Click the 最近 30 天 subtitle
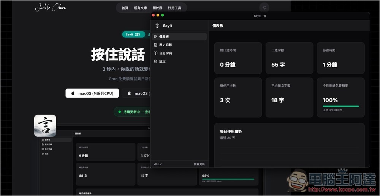The image size is (380, 196). (x=228, y=138)
